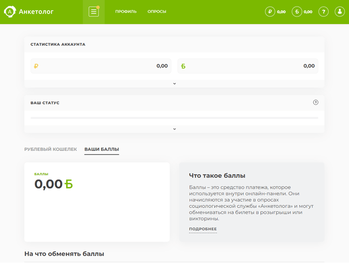The image size is (349, 263).
Task: Click the ruble balance icon in header
Action: tap(270, 12)
